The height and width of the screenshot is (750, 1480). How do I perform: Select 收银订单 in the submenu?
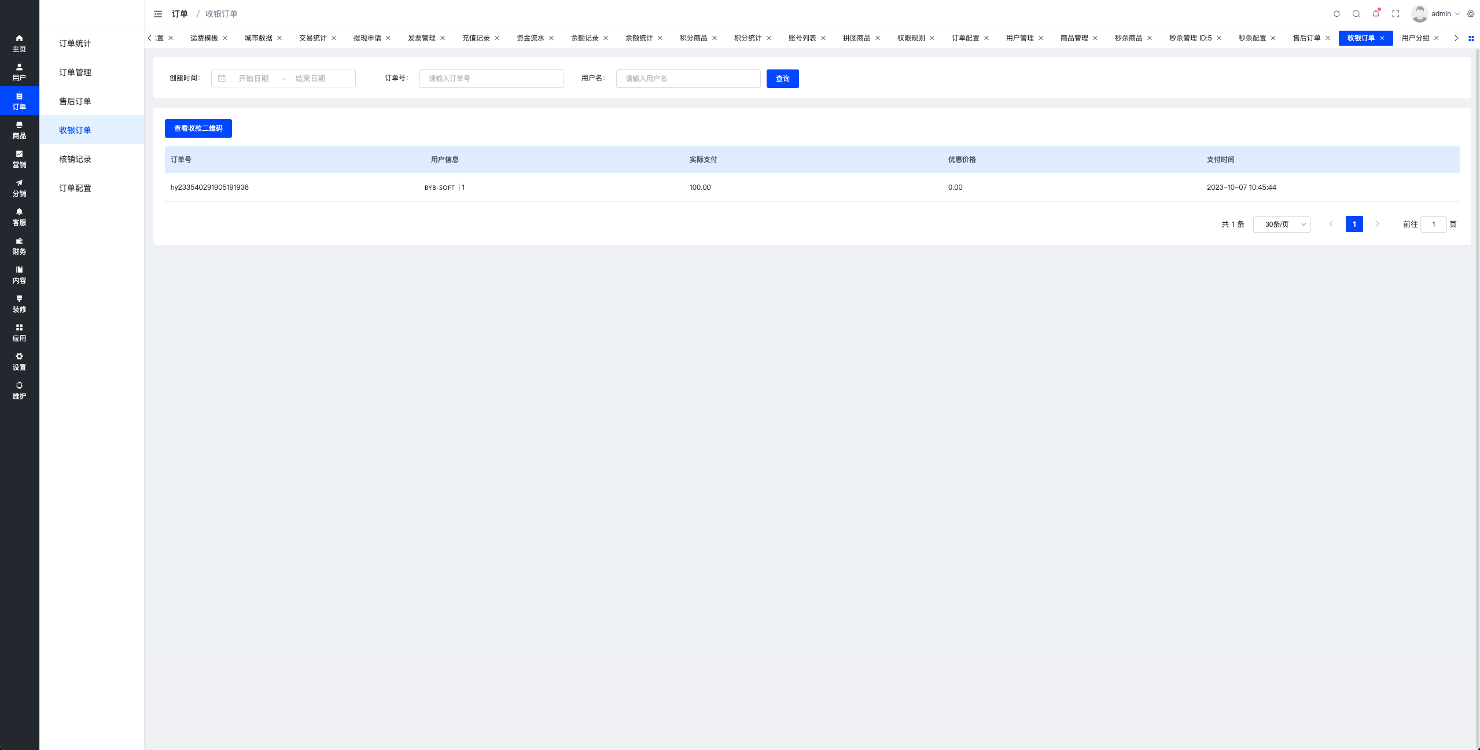pos(92,130)
